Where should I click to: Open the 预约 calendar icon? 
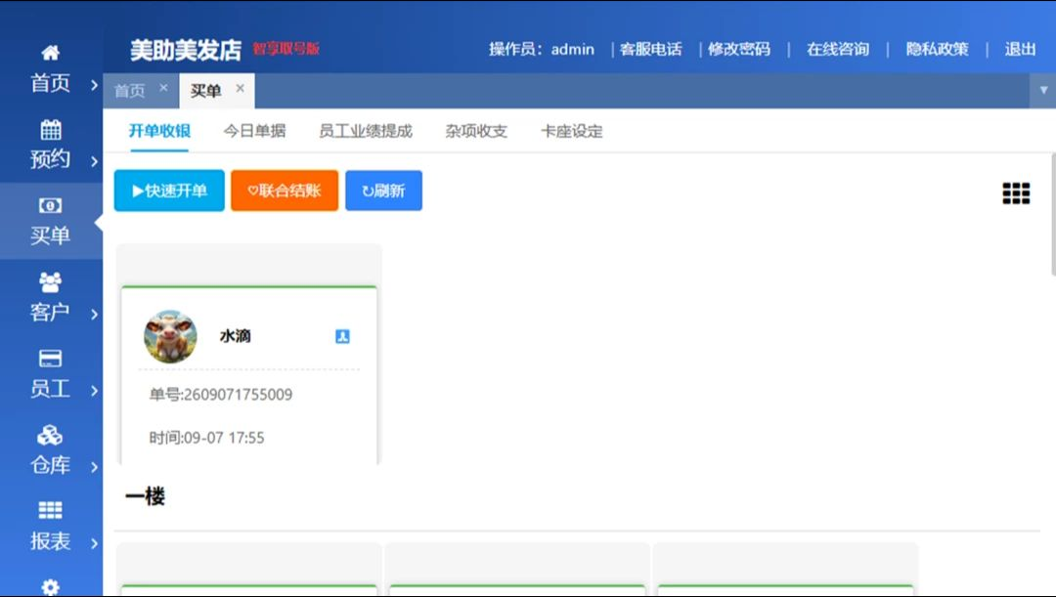tap(51, 129)
